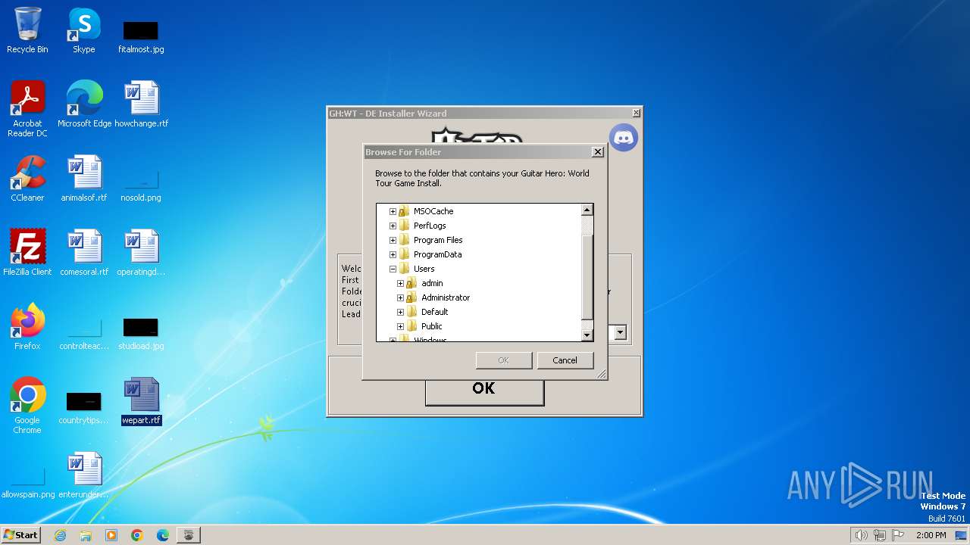Collapse Users folder node

(393, 269)
